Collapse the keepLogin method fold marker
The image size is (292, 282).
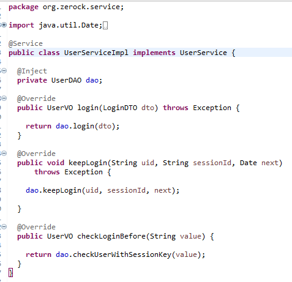pyautogui.click(x=4, y=153)
